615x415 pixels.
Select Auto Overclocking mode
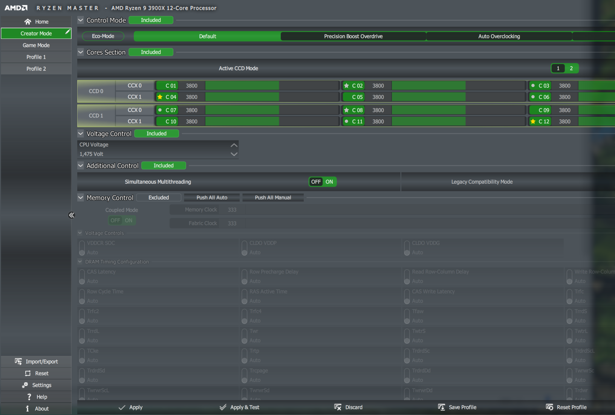click(x=499, y=36)
